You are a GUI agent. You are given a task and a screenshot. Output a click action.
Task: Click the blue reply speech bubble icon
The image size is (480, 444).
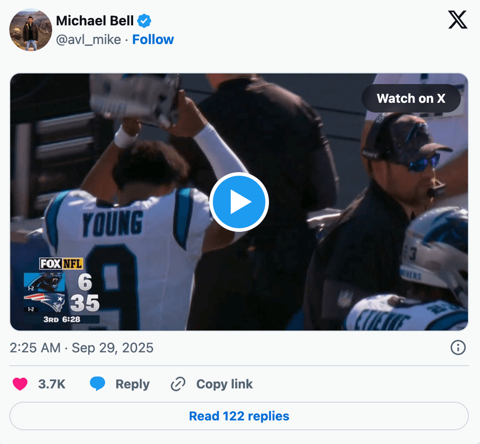pos(98,384)
